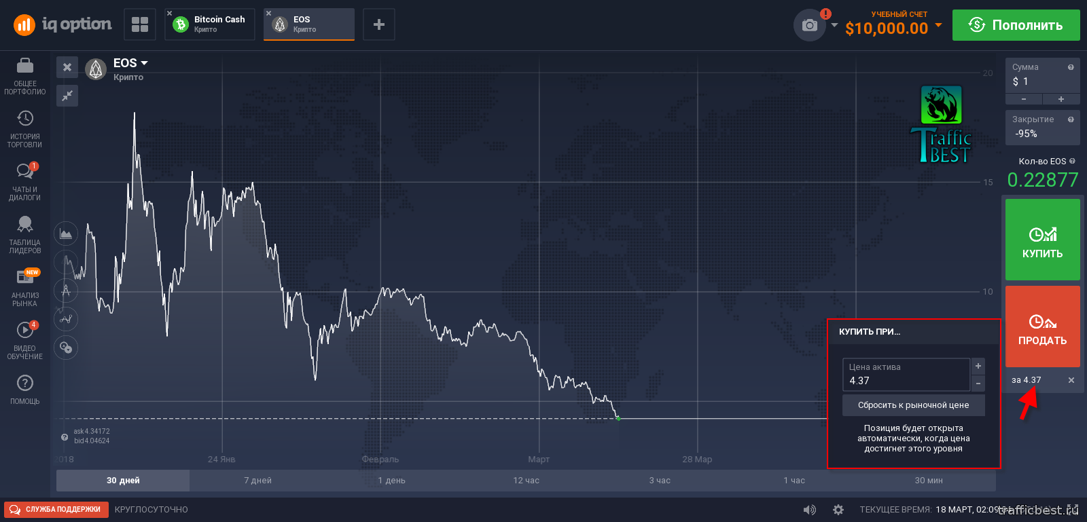Screen dimensions: 1087x522
Task: Switch to the Bitcoin Cash tab
Action: point(210,24)
